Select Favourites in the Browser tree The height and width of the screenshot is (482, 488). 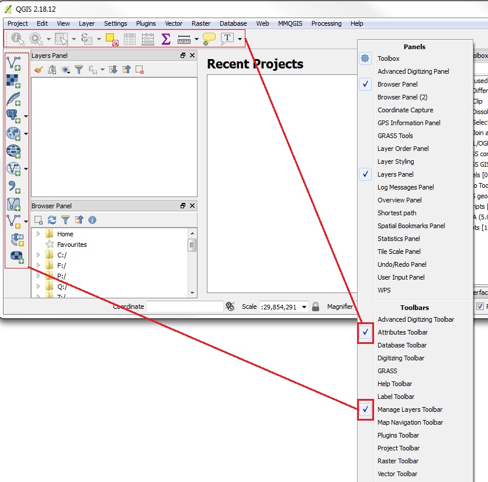tap(72, 245)
